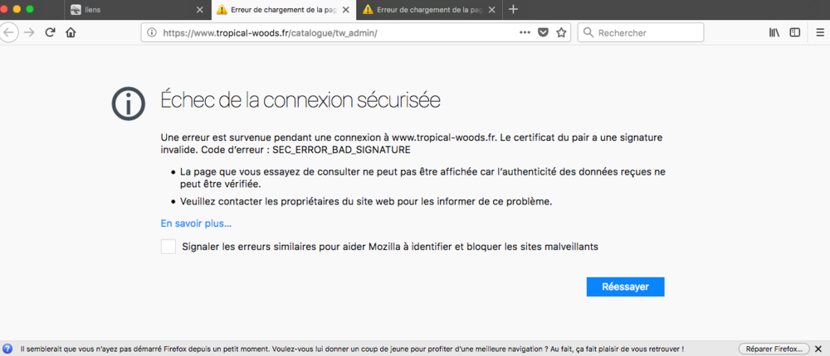Click the large info circle icon

(128, 103)
